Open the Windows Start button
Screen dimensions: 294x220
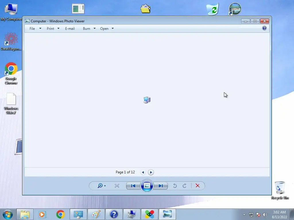[x=7, y=214]
